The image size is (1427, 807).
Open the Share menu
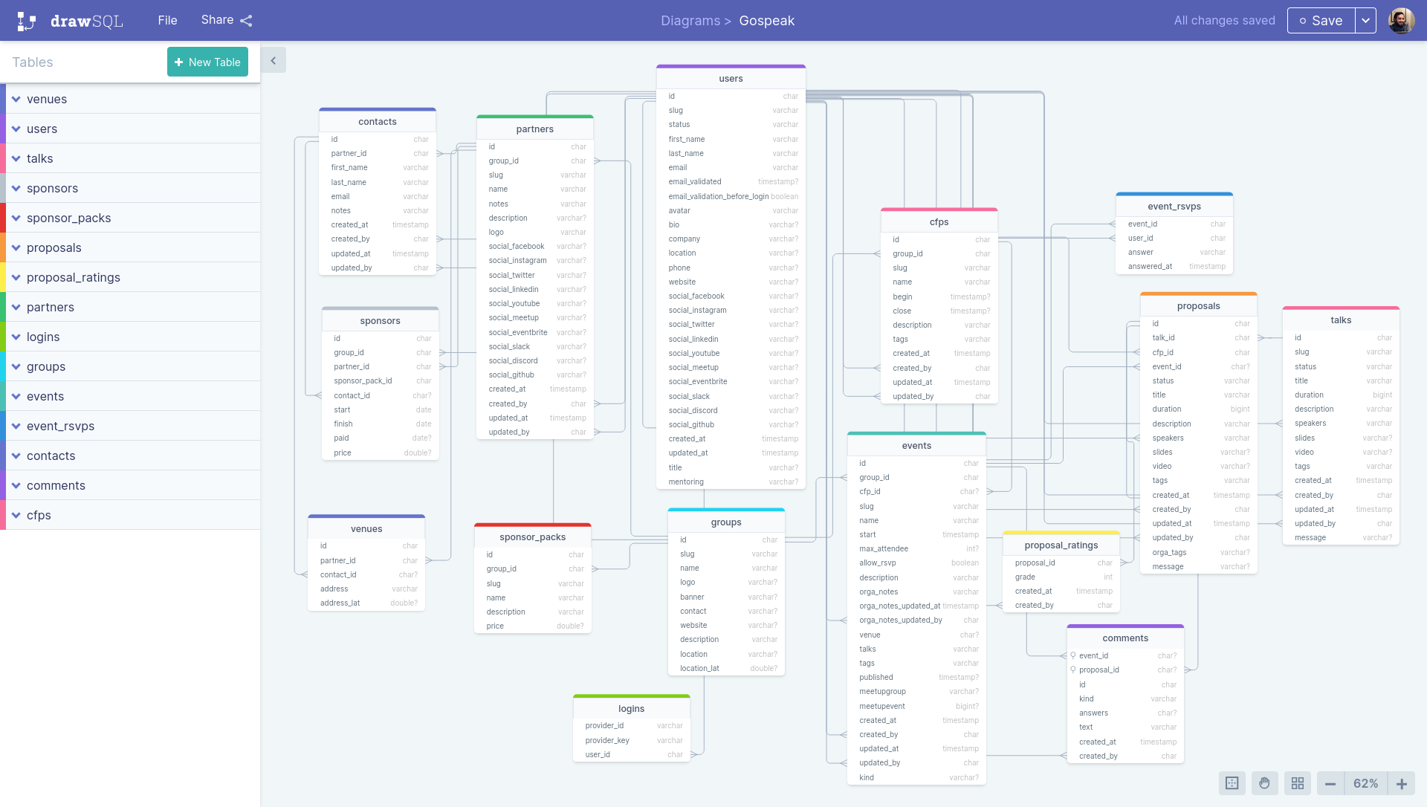click(216, 20)
